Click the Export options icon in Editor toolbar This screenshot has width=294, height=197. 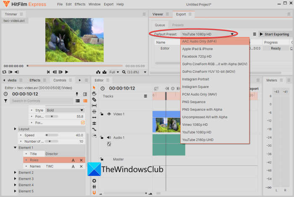(94, 136)
